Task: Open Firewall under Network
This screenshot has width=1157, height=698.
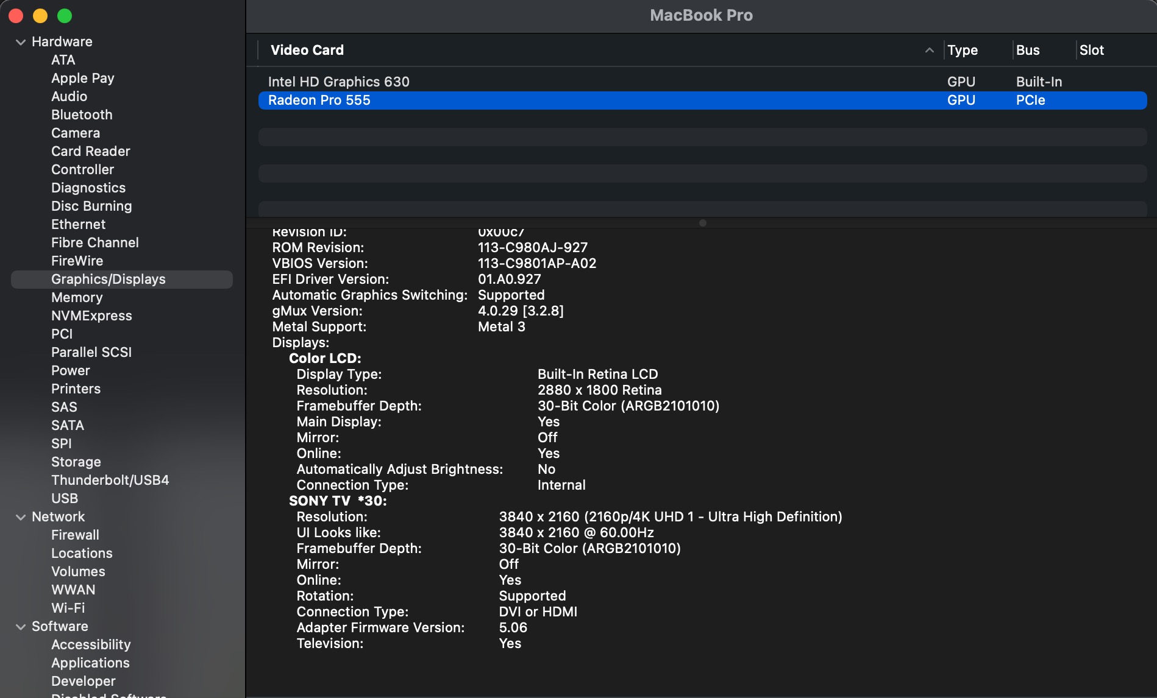Action: pos(76,535)
